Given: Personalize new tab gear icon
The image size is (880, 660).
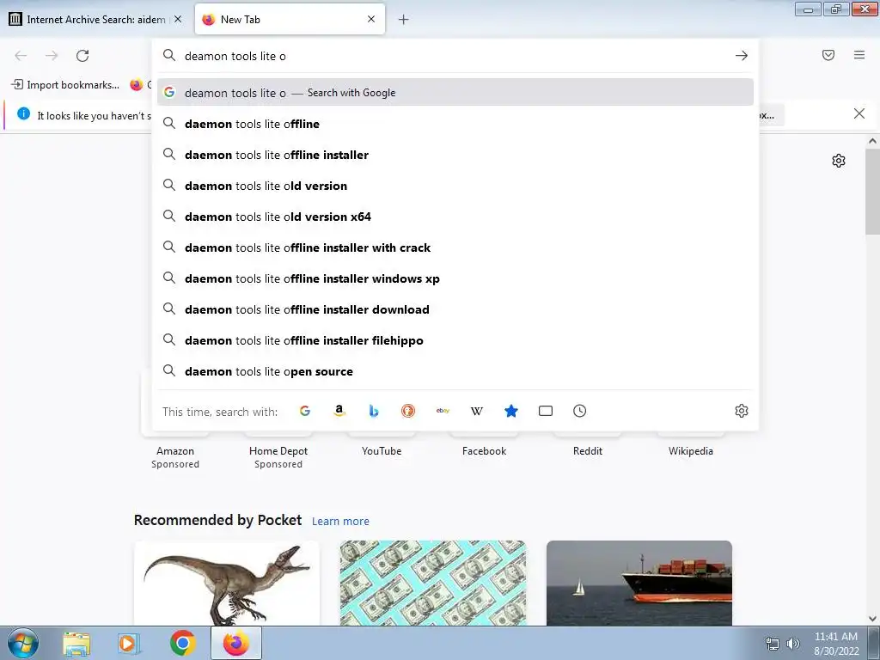Looking at the screenshot, I should (x=839, y=161).
